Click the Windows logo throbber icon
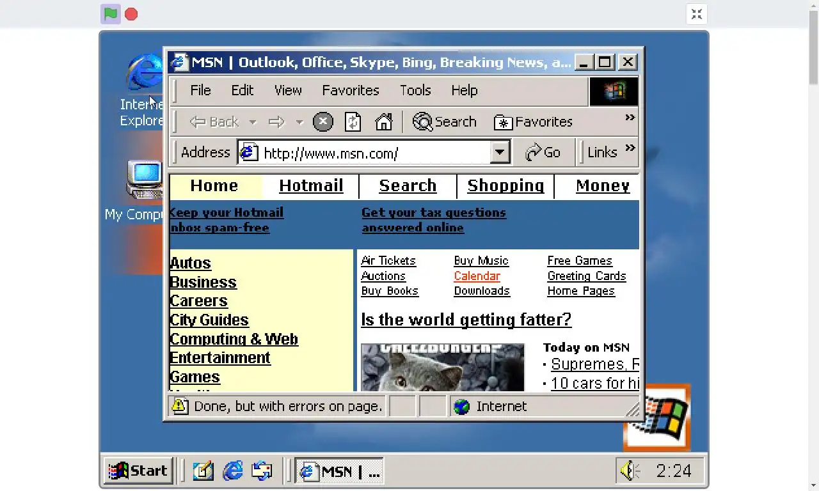Screen dimensions: 819x491 pos(614,91)
